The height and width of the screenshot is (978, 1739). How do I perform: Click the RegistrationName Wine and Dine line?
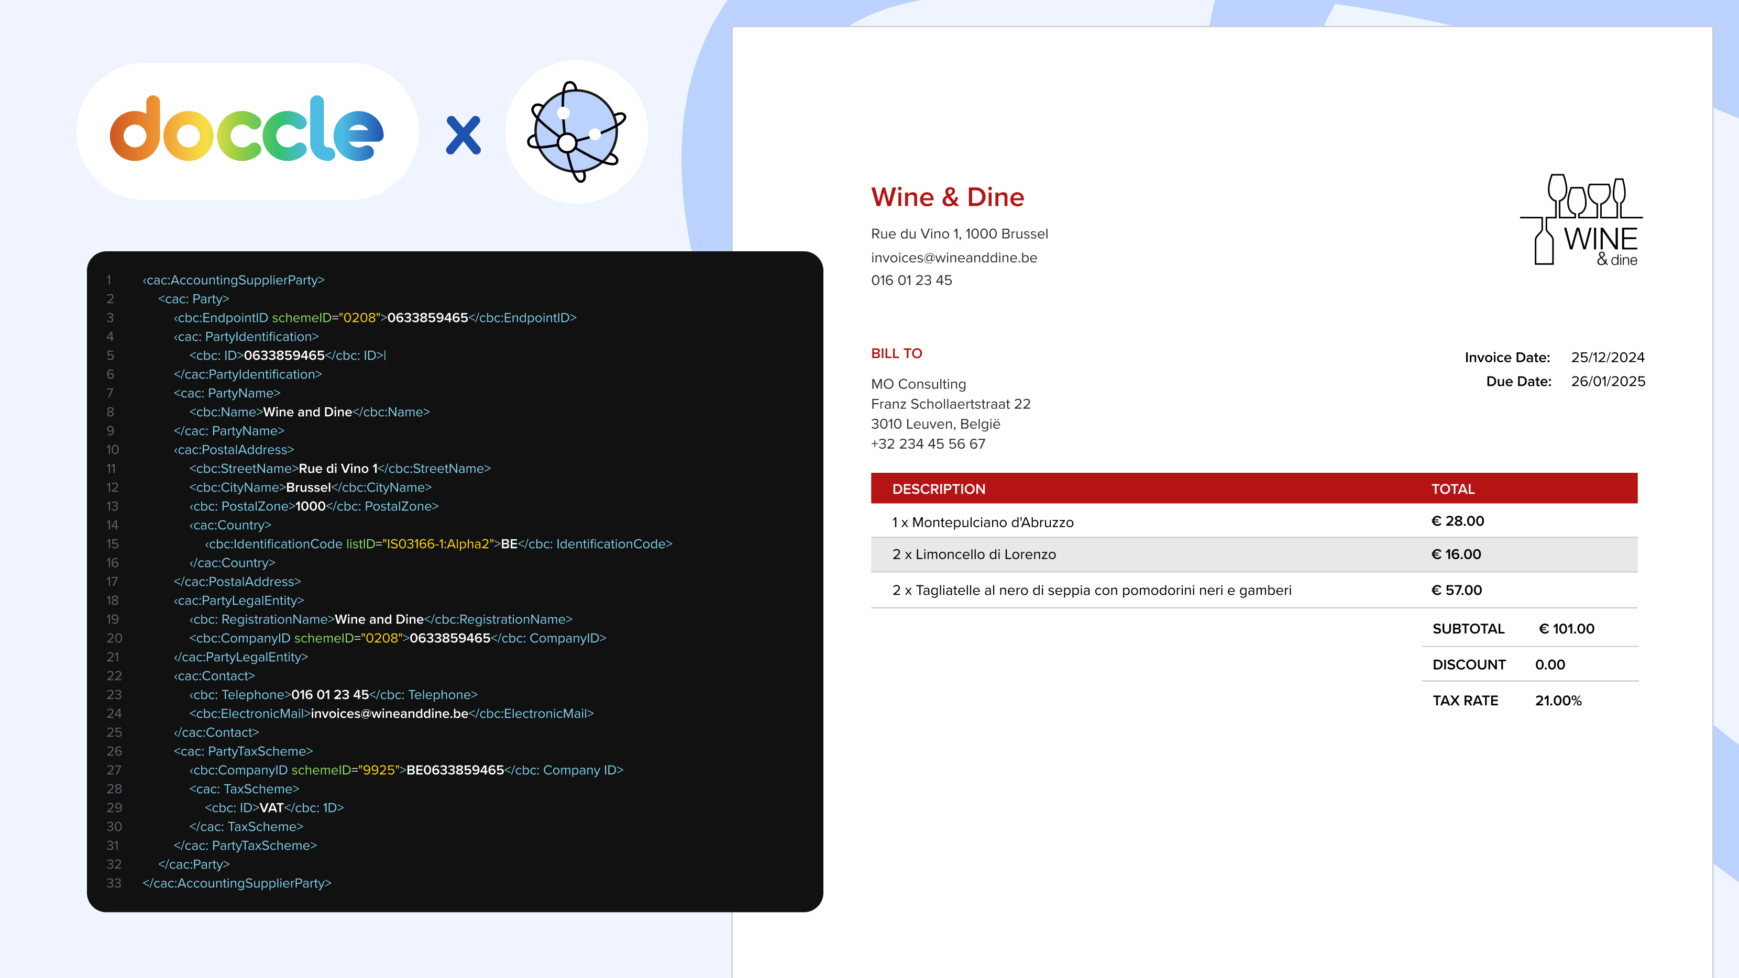(x=381, y=619)
